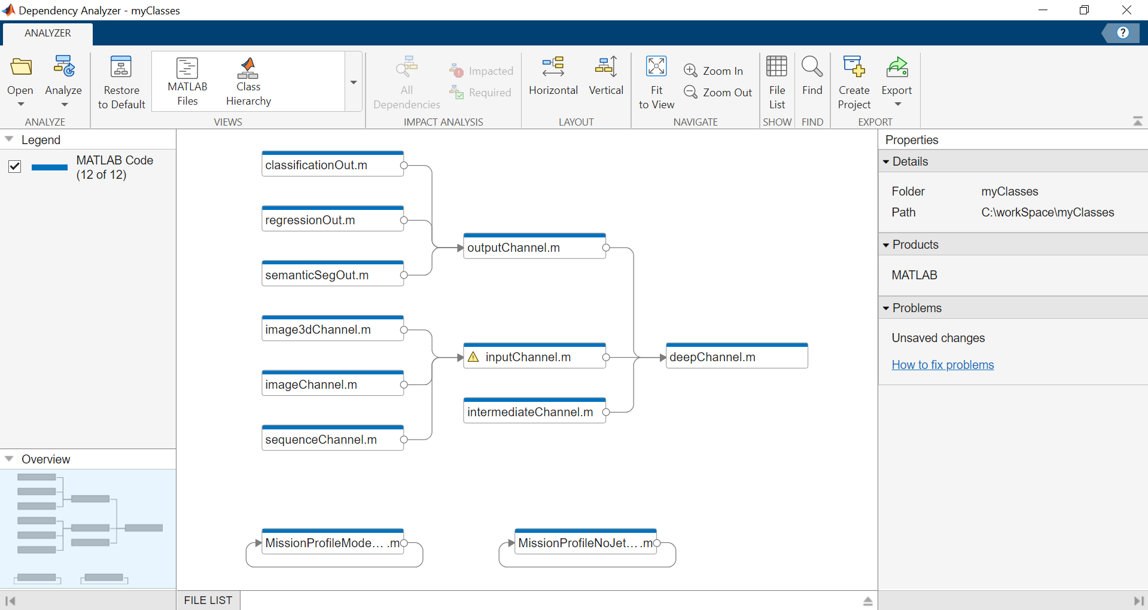Collapse the Legend section
The height and width of the screenshot is (610, 1148).
pos(8,138)
